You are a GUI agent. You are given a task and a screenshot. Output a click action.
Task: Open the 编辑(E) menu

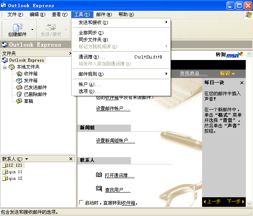point(38,15)
